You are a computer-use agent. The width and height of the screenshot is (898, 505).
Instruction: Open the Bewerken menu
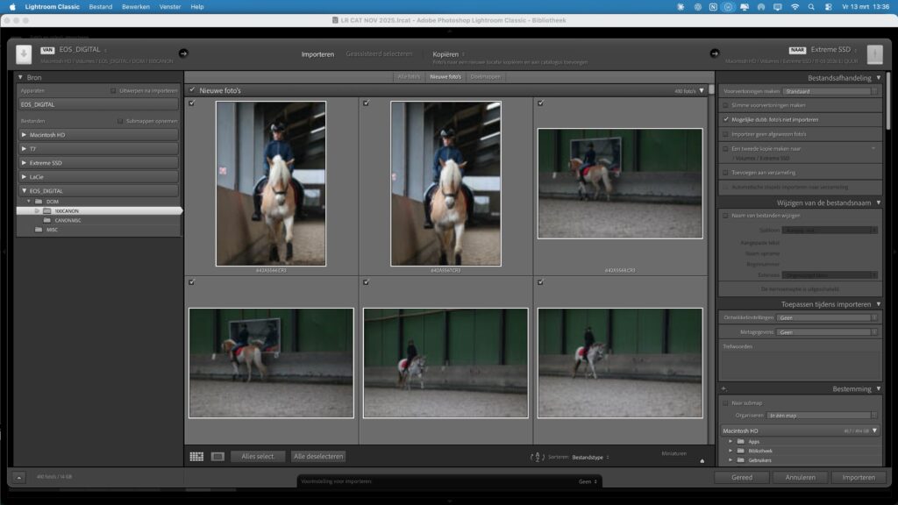135,6
